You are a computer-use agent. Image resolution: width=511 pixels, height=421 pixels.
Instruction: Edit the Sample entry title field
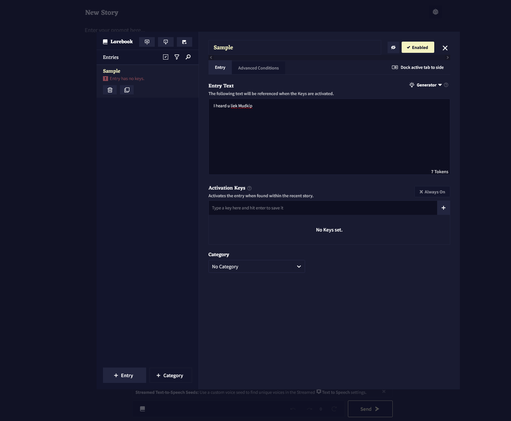pyautogui.click(x=295, y=47)
